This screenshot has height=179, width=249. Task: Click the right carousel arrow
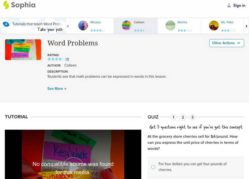click(246, 25)
